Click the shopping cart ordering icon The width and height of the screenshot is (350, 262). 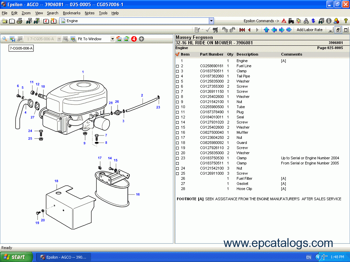[215, 30]
